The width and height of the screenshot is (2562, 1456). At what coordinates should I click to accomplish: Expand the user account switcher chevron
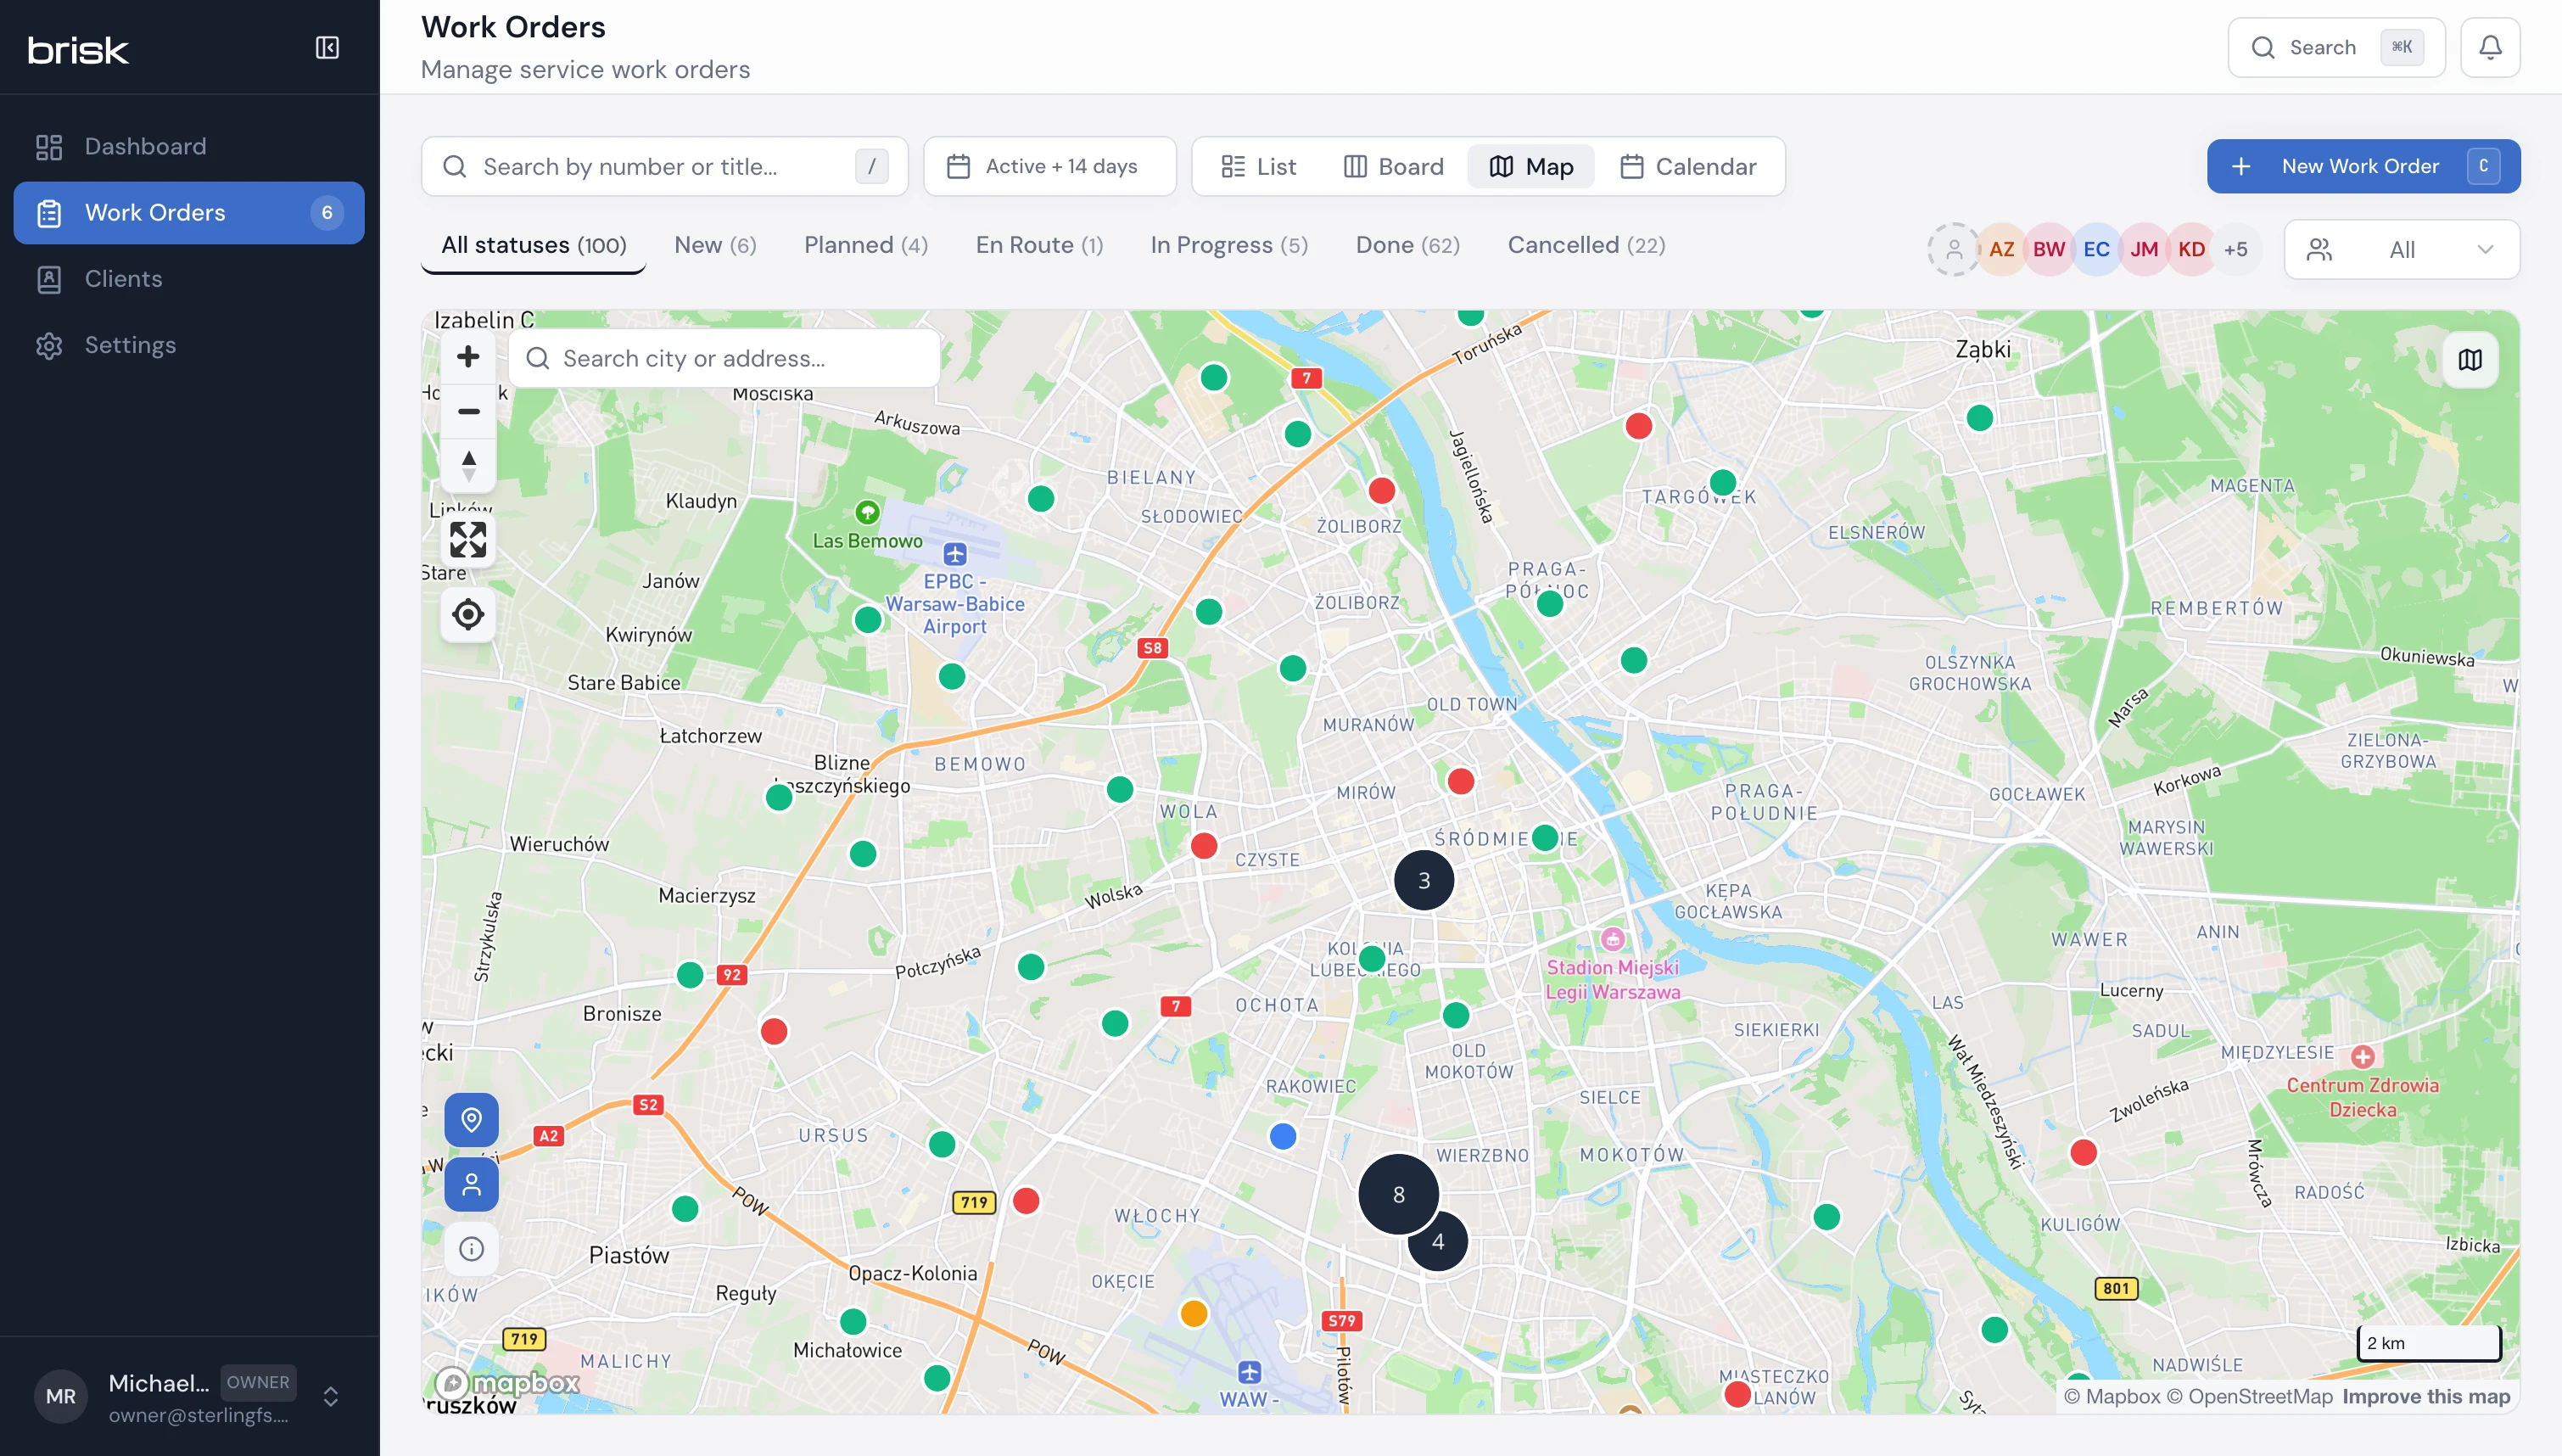tap(331, 1397)
